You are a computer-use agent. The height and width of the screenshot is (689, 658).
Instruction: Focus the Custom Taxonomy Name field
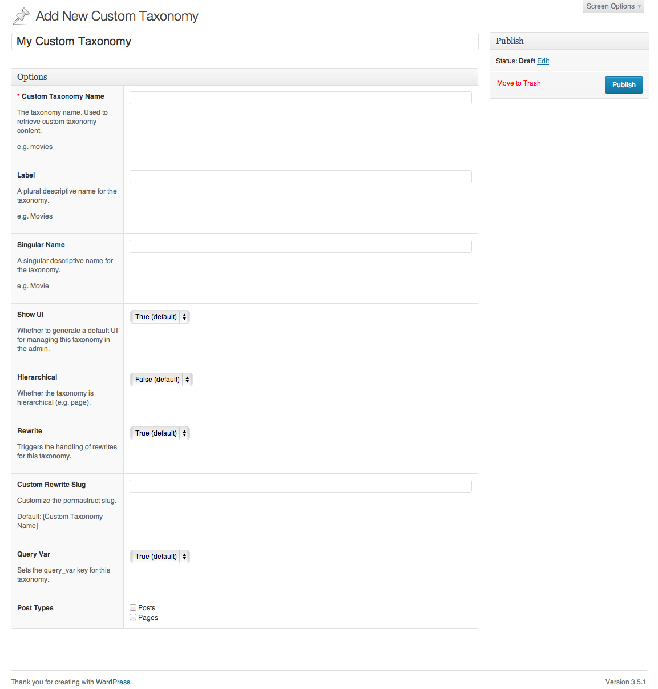[301, 98]
